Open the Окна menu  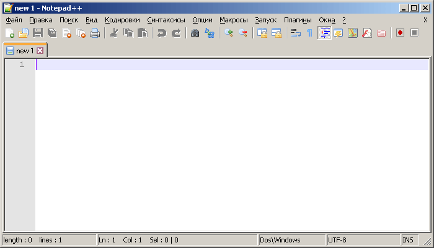pos(327,20)
